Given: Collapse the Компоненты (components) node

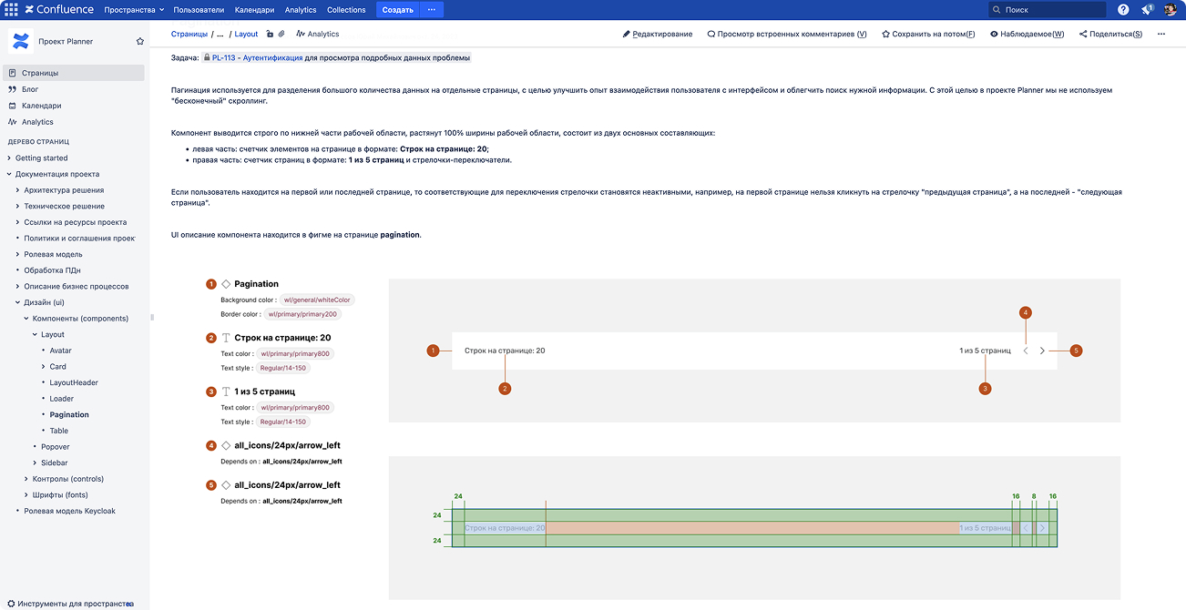Looking at the screenshot, I should 26,319.
